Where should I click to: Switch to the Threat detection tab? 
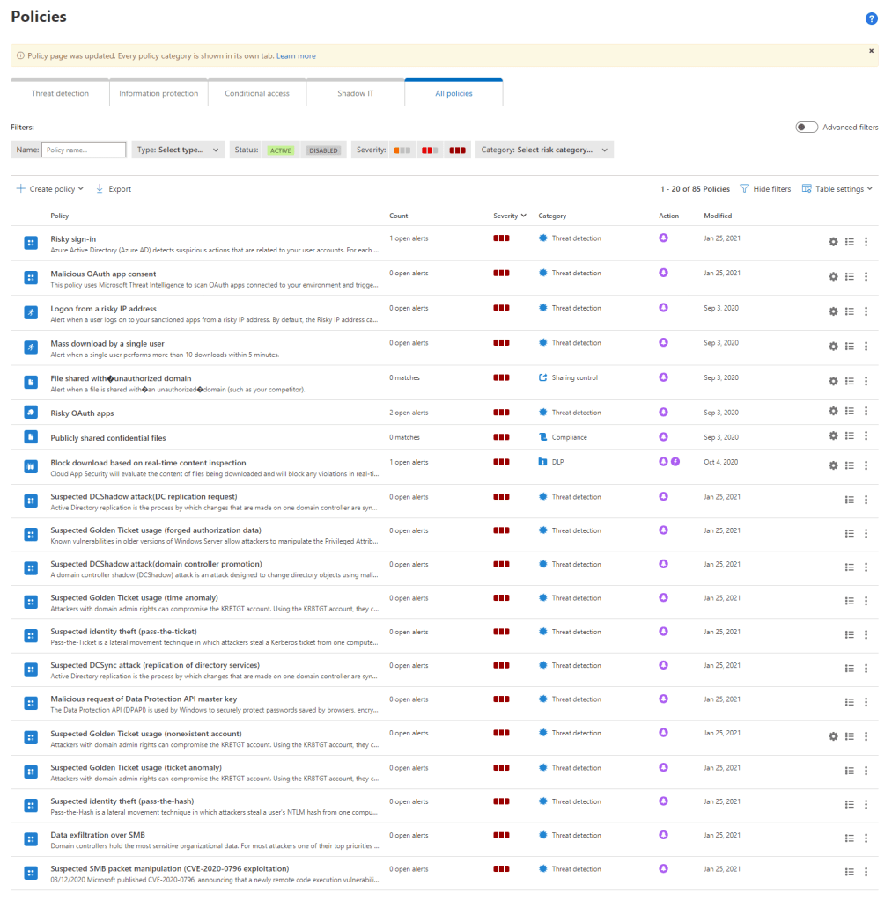click(x=60, y=93)
